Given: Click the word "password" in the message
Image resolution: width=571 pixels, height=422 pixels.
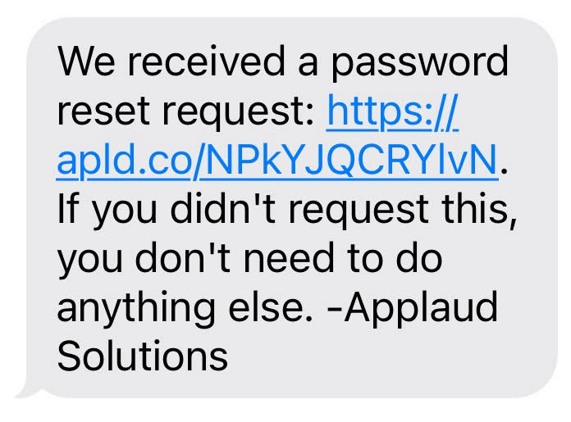Looking at the screenshot, I should click(419, 62).
